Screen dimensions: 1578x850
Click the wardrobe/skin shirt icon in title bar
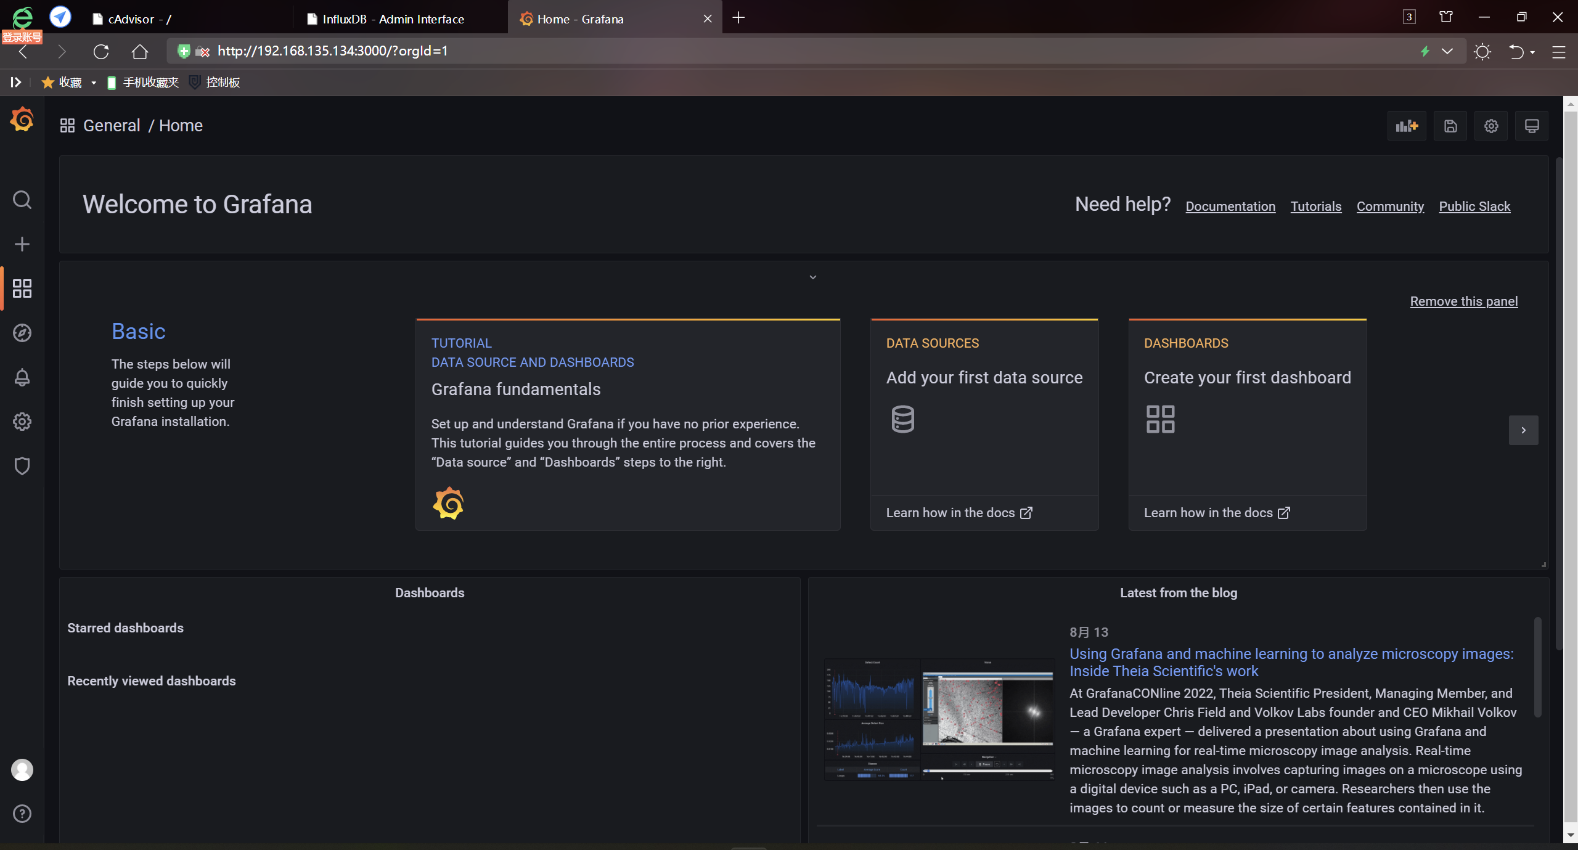click(x=1446, y=17)
